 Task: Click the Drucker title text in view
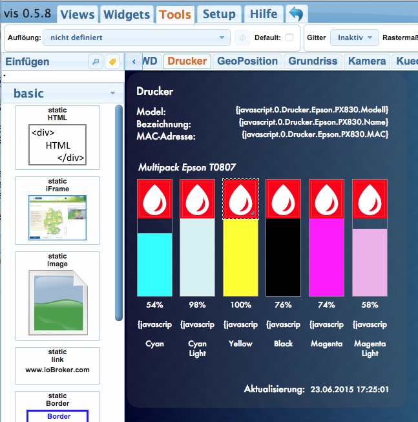[x=154, y=92]
